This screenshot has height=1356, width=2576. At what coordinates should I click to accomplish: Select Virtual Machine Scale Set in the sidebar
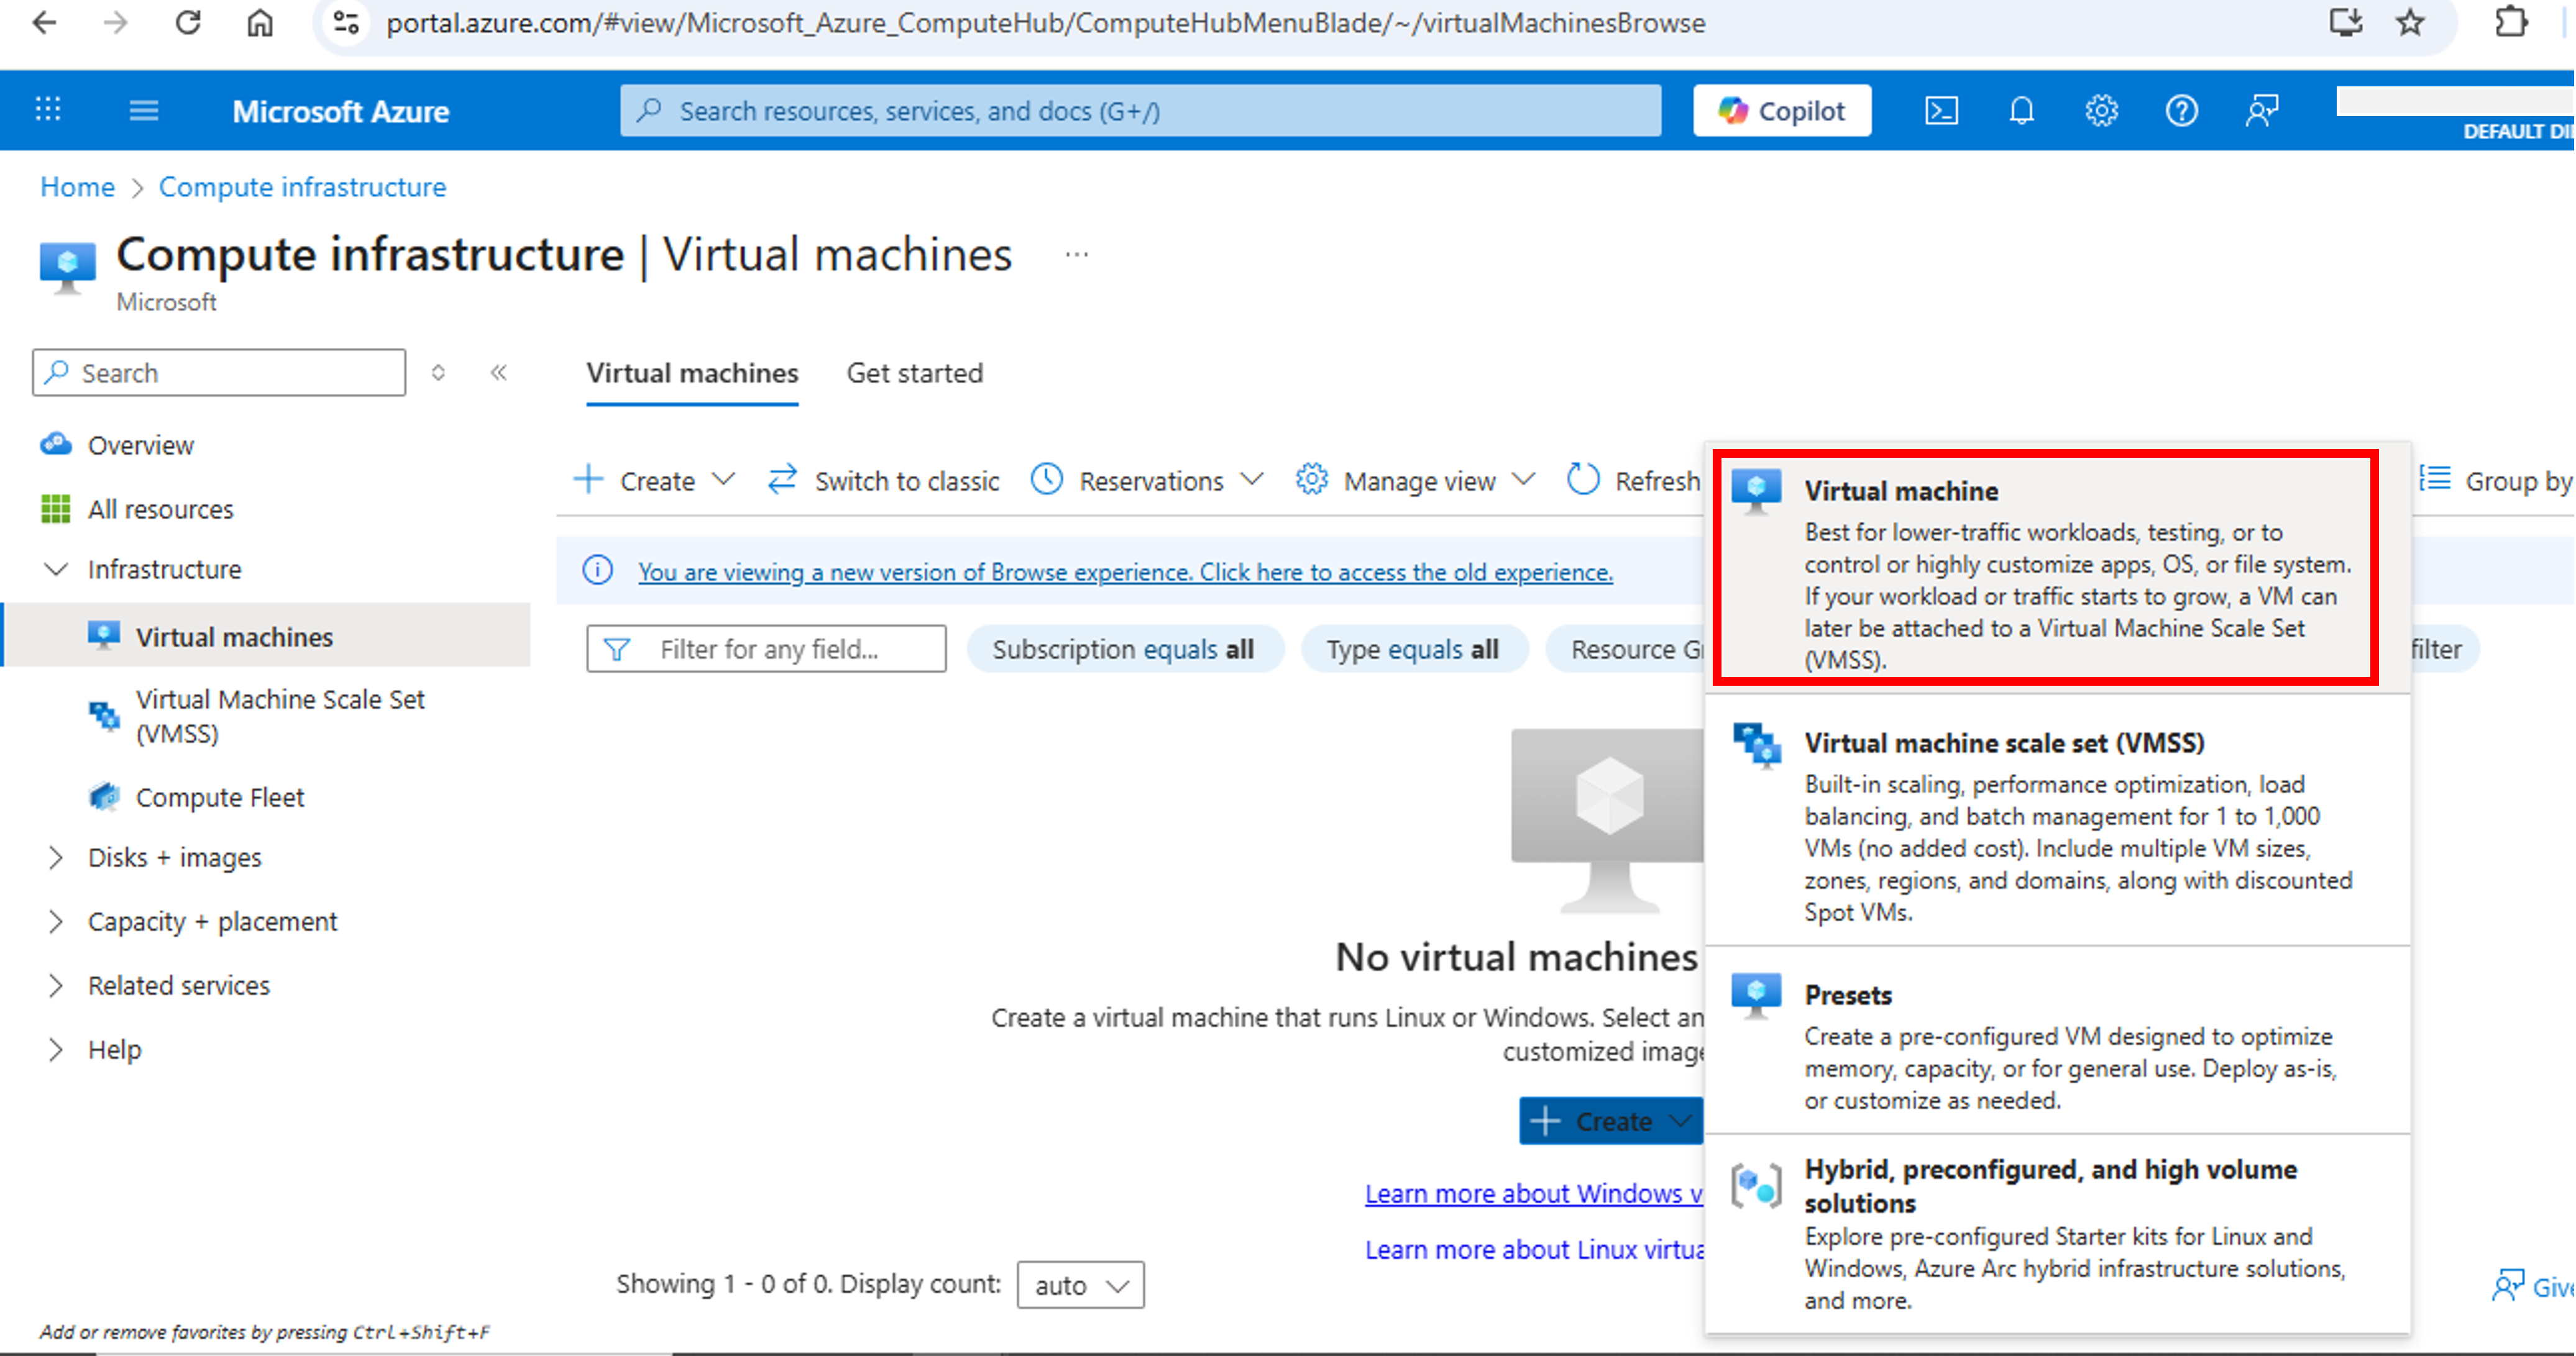tap(281, 716)
